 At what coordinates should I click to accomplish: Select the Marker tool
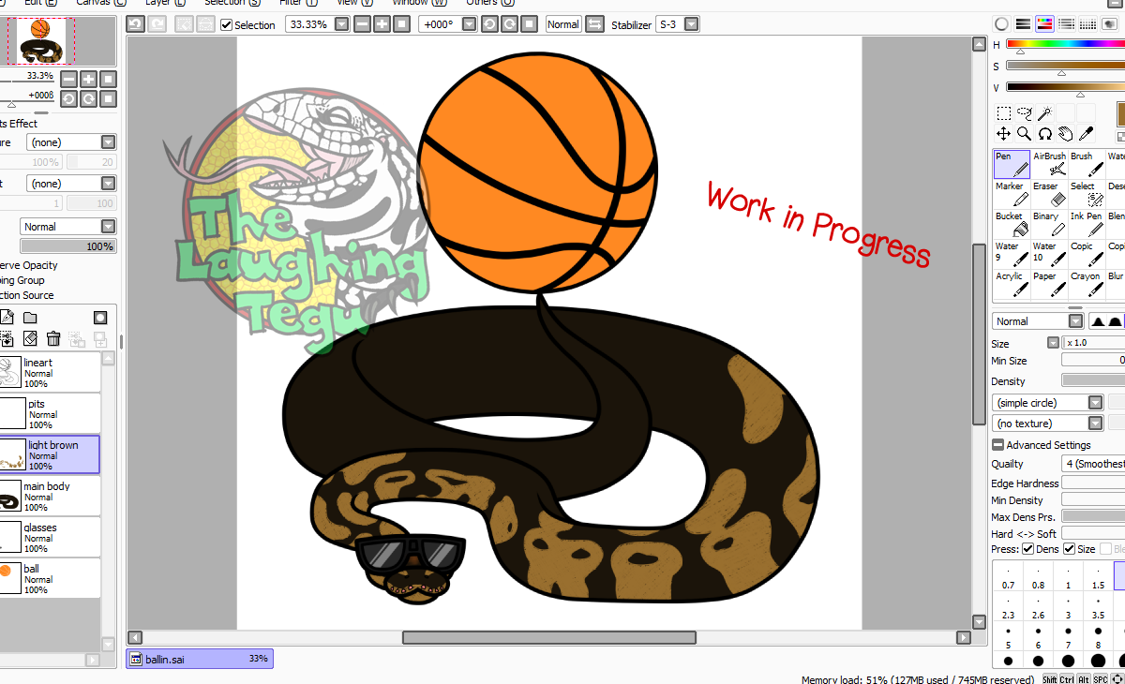[x=1012, y=194]
